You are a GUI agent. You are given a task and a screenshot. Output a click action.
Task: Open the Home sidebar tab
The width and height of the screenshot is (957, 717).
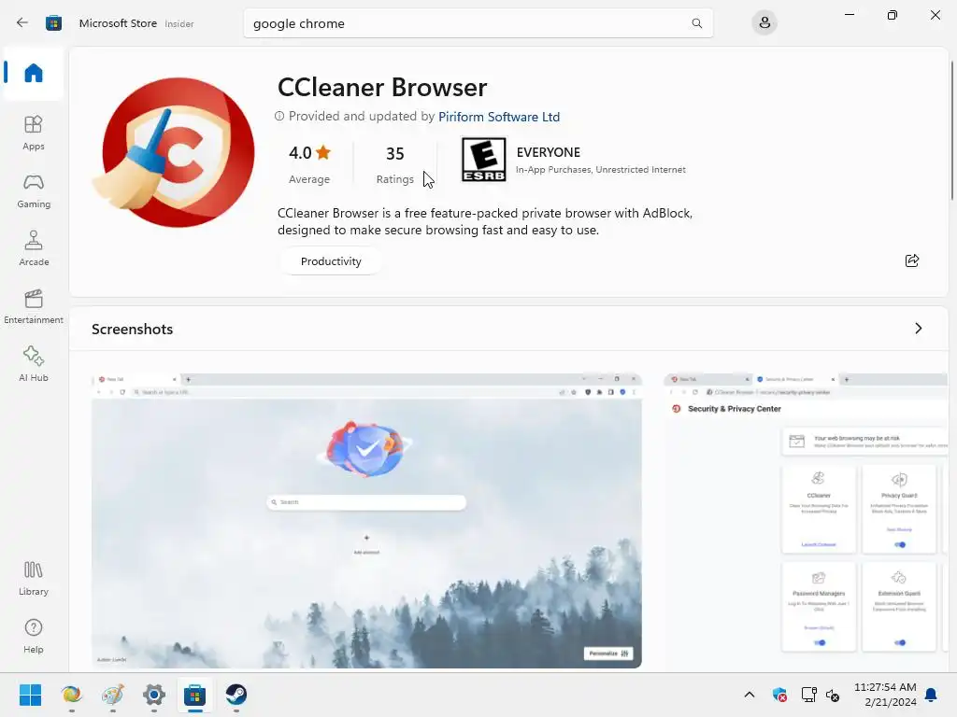coord(34,73)
